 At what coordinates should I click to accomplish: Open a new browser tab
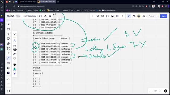pos(58,2)
